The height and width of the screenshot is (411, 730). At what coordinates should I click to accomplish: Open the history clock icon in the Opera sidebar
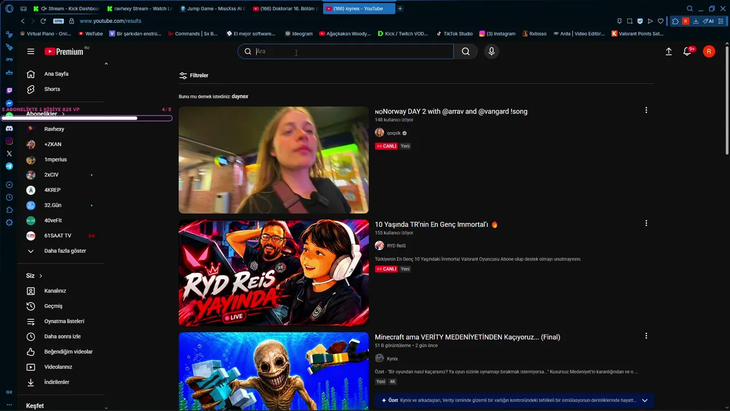click(9, 198)
